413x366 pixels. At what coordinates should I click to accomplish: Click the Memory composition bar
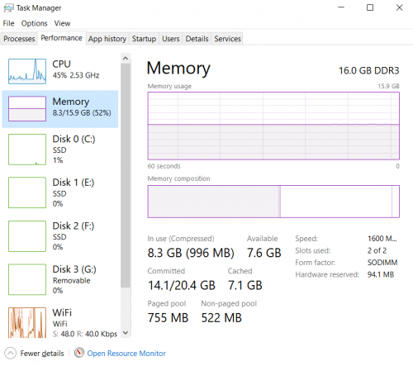click(273, 202)
